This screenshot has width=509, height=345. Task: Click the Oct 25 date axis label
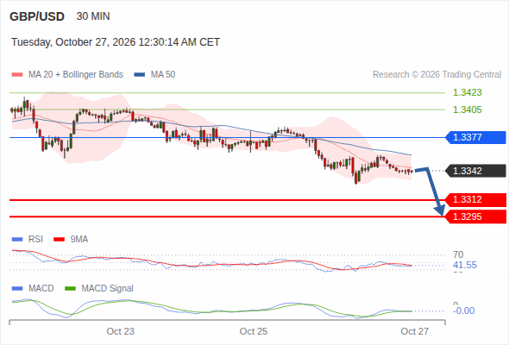pyautogui.click(x=254, y=331)
